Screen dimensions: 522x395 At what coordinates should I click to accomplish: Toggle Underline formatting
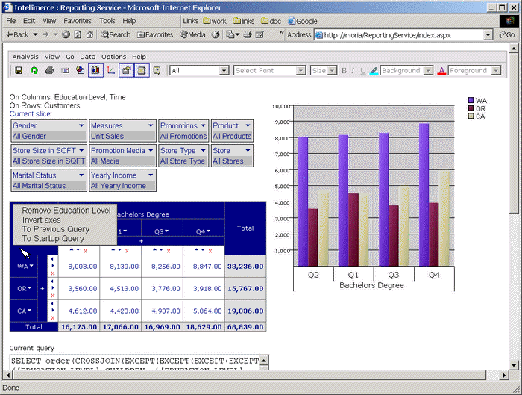[x=363, y=71]
